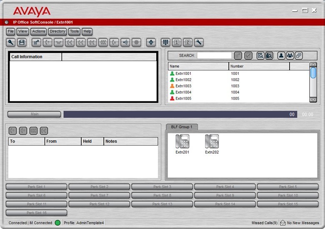Click the number 1004 in directory
This screenshot has height=229, width=325.
(x=235, y=92)
